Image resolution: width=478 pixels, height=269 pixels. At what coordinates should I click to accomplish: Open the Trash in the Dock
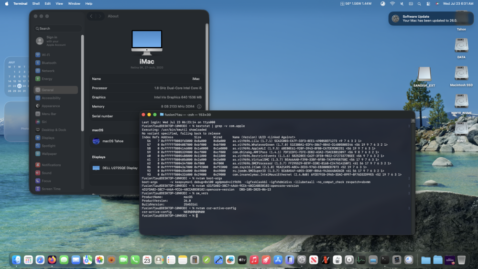click(462, 260)
